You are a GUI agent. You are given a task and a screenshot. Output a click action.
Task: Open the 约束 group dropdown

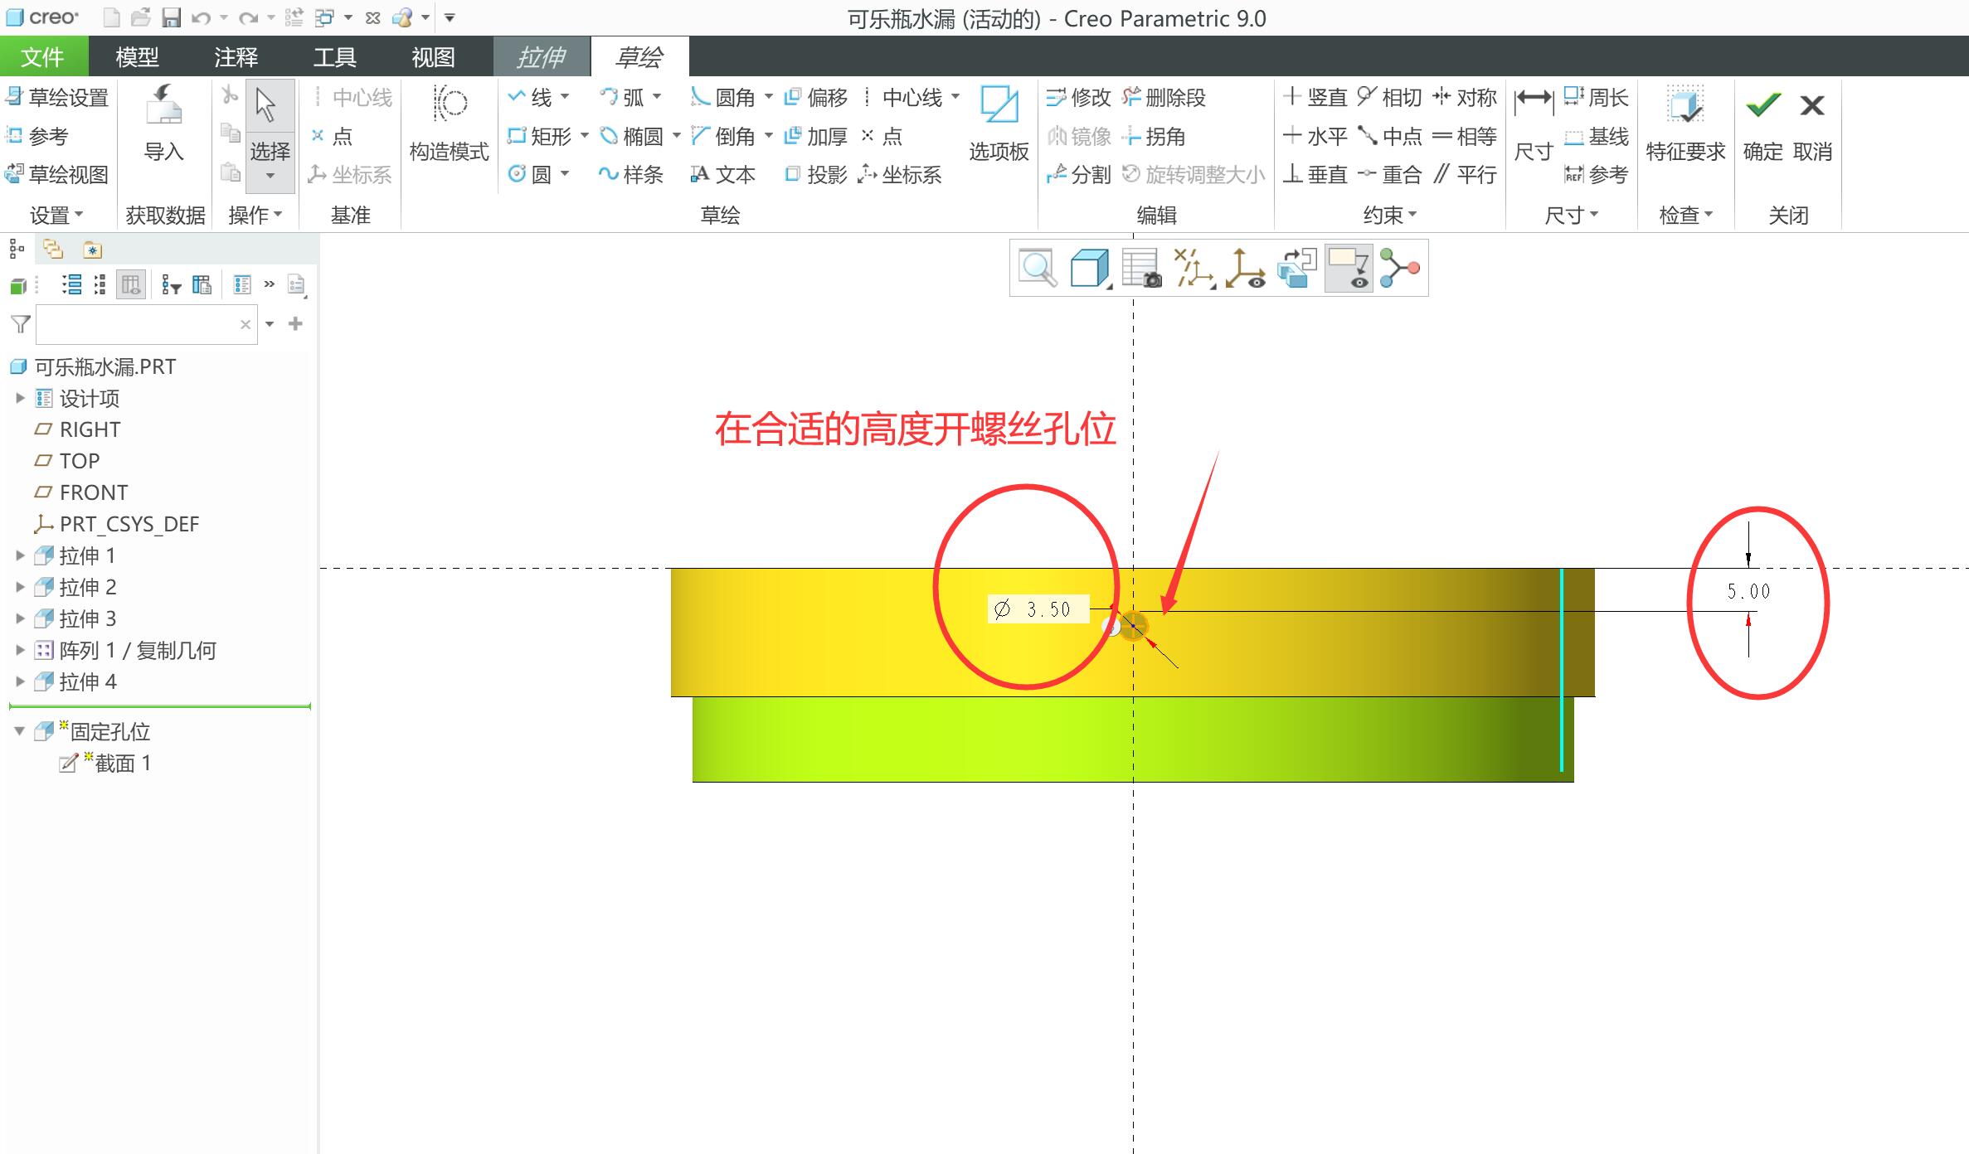click(1390, 216)
